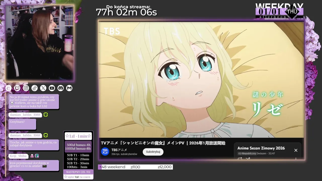
Task: Click the Keiji_Shiba username
Action: pyautogui.click(x=18, y=156)
